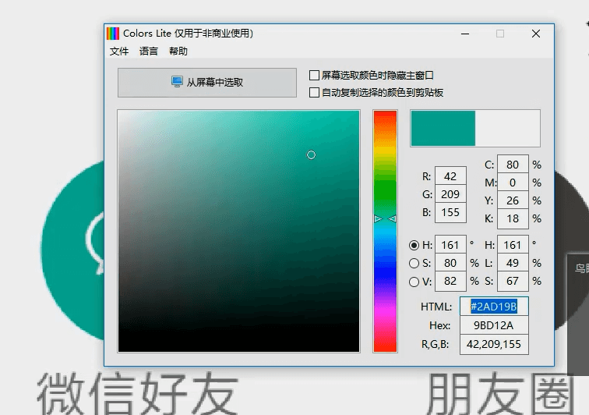Click the HSL S field showing 67
589x415 pixels.
(x=513, y=281)
